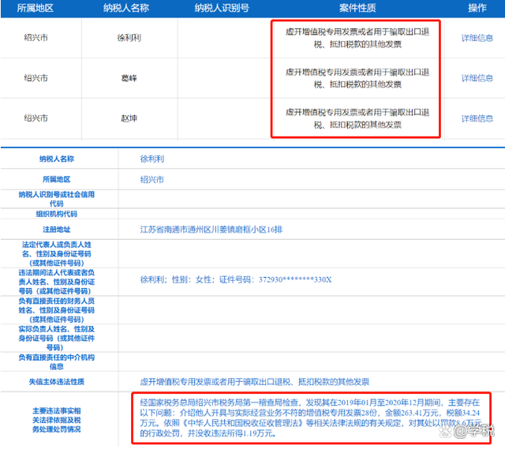Click the 失信主体违法性质 value text
Image resolution: width=505 pixels, height=449 pixels.
pos(254,380)
